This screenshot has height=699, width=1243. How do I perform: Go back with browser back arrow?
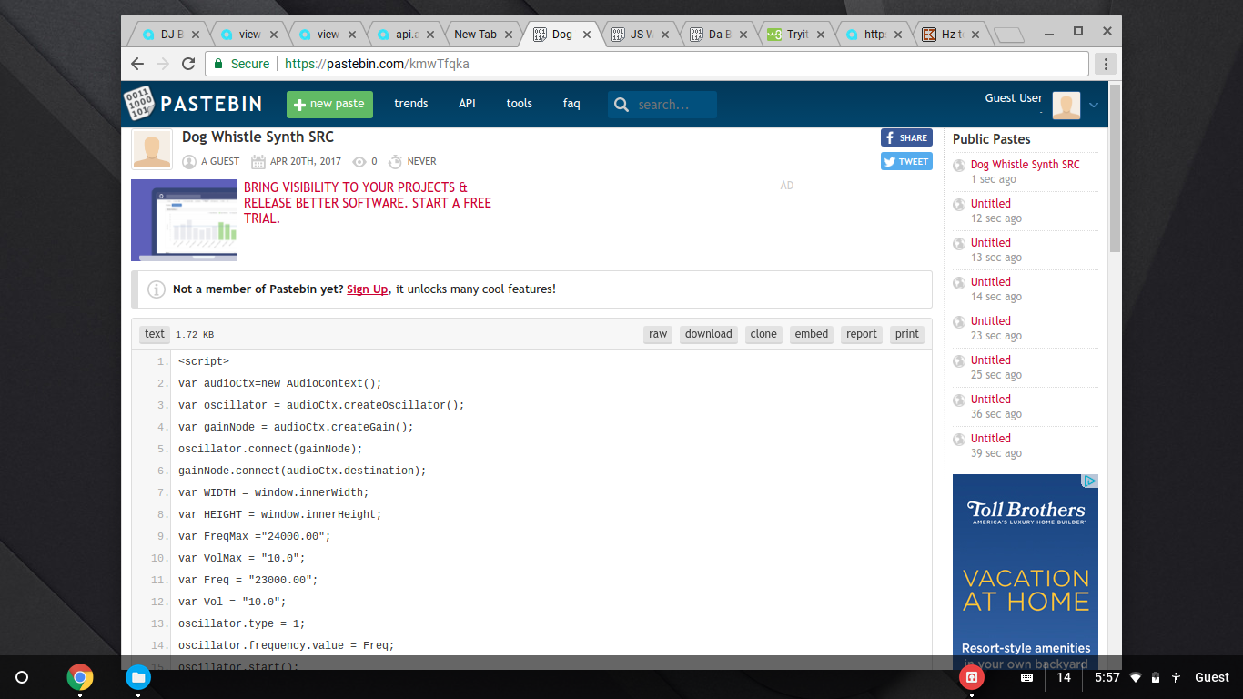click(x=137, y=64)
